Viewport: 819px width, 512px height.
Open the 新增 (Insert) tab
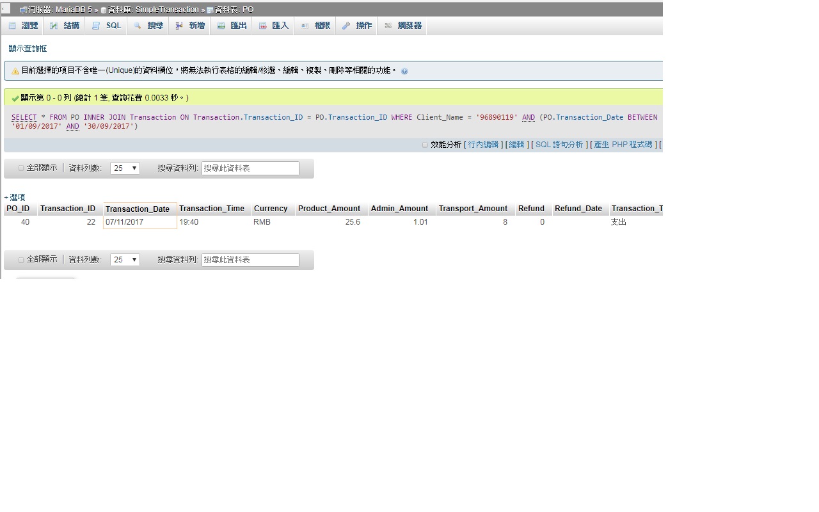(190, 26)
